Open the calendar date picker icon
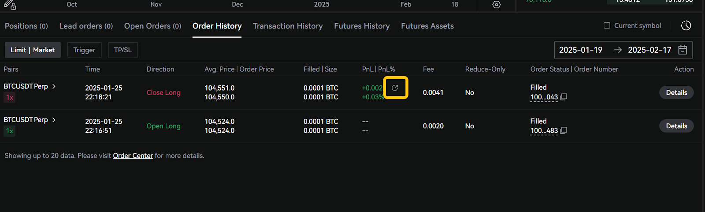Image resolution: width=705 pixels, height=212 pixels. [x=683, y=50]
